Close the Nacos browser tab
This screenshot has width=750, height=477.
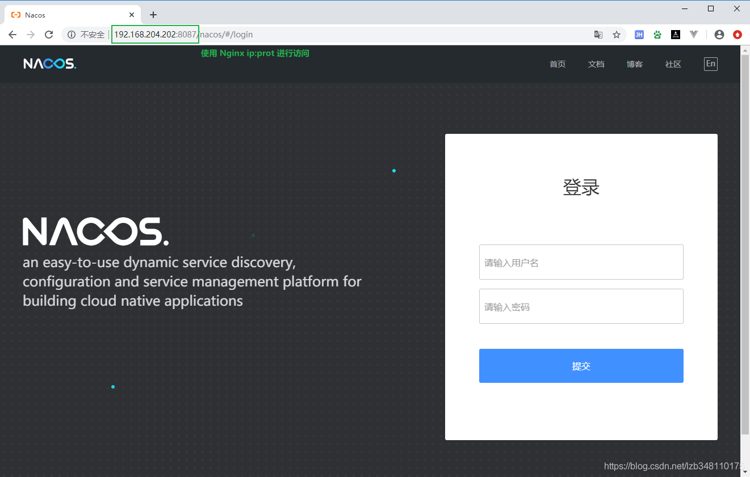[132, 15]
